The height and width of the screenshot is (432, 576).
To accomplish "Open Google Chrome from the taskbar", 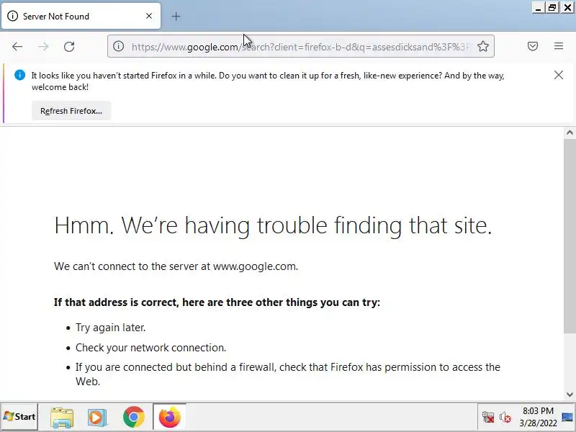I will point(134,417).
